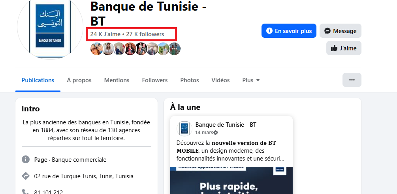Screen dimensions: 397x194
Task: Switch to the Publications tab
Action: (x=38, y=80)
